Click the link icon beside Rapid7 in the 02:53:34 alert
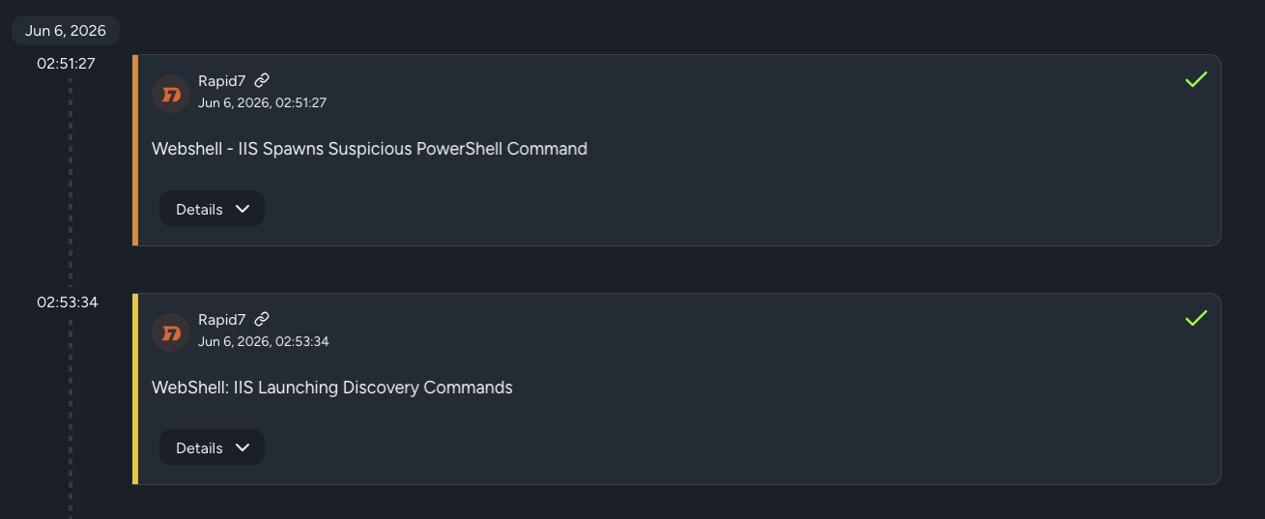This screenshot has width=1265, height=519. pyautogui.click(x=262, y=319)
